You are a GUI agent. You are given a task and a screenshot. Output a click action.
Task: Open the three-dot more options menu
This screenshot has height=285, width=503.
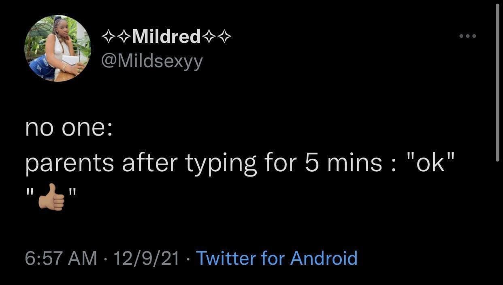click(x=468, y=36)
